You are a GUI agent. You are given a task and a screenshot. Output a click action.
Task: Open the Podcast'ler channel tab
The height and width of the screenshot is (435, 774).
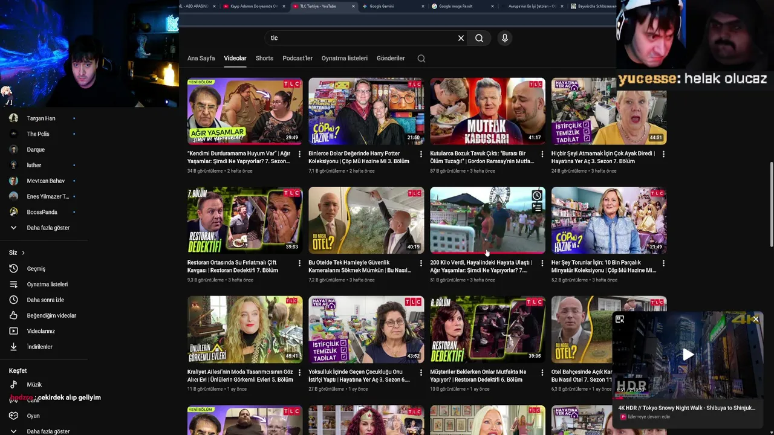pos(298,59)
